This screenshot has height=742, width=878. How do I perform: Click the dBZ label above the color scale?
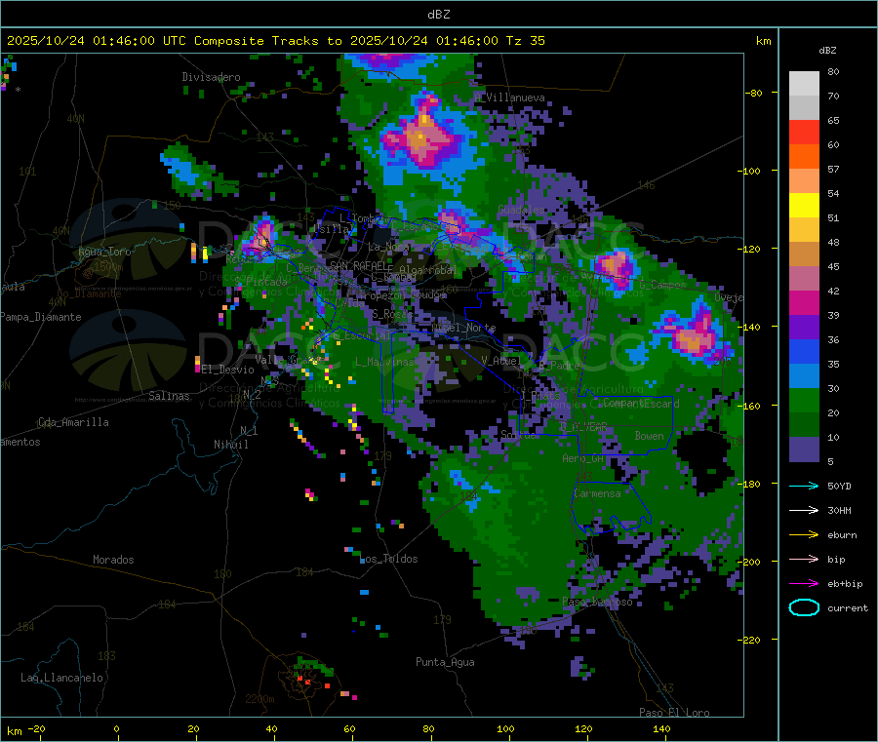point(827,51)
